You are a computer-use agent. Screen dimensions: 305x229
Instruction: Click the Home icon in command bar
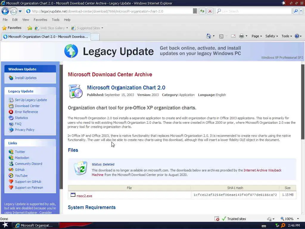[209, 36]
